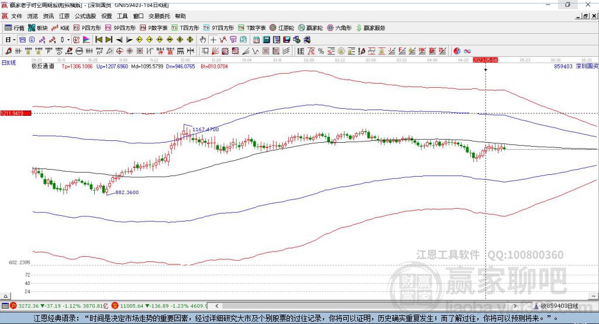Launch the 江恩轮 Gann wheel
599x324 pixels.
click(282, 28)
